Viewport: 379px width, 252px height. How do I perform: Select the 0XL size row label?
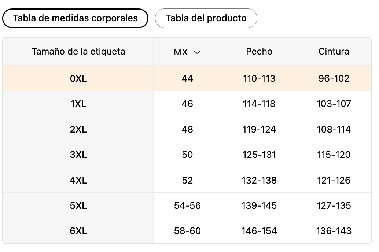(x=78, y=78)
